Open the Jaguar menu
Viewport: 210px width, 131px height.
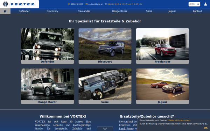point(172,11)
